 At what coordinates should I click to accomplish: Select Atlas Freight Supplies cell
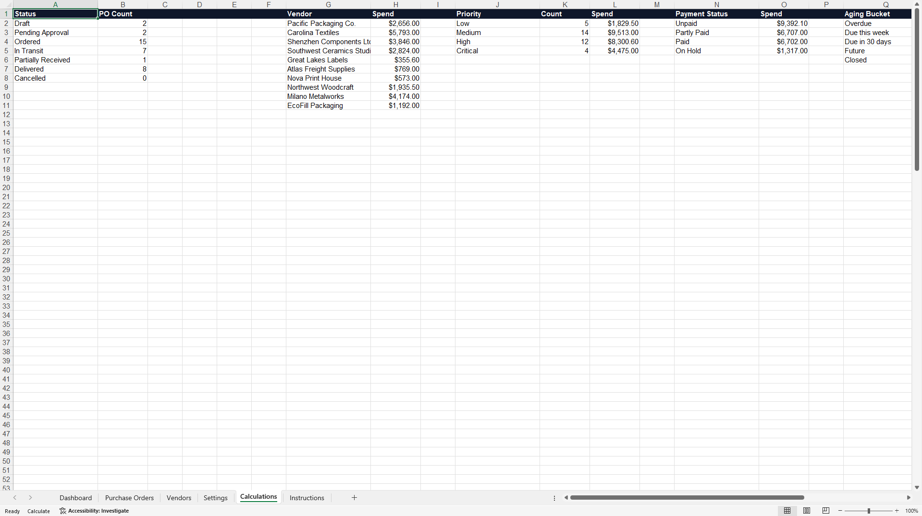[328, 69]
